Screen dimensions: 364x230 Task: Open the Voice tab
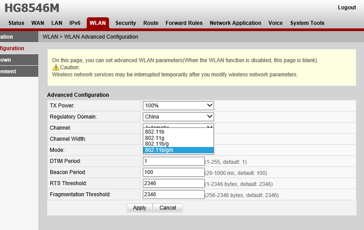click(x=275, y=23)
